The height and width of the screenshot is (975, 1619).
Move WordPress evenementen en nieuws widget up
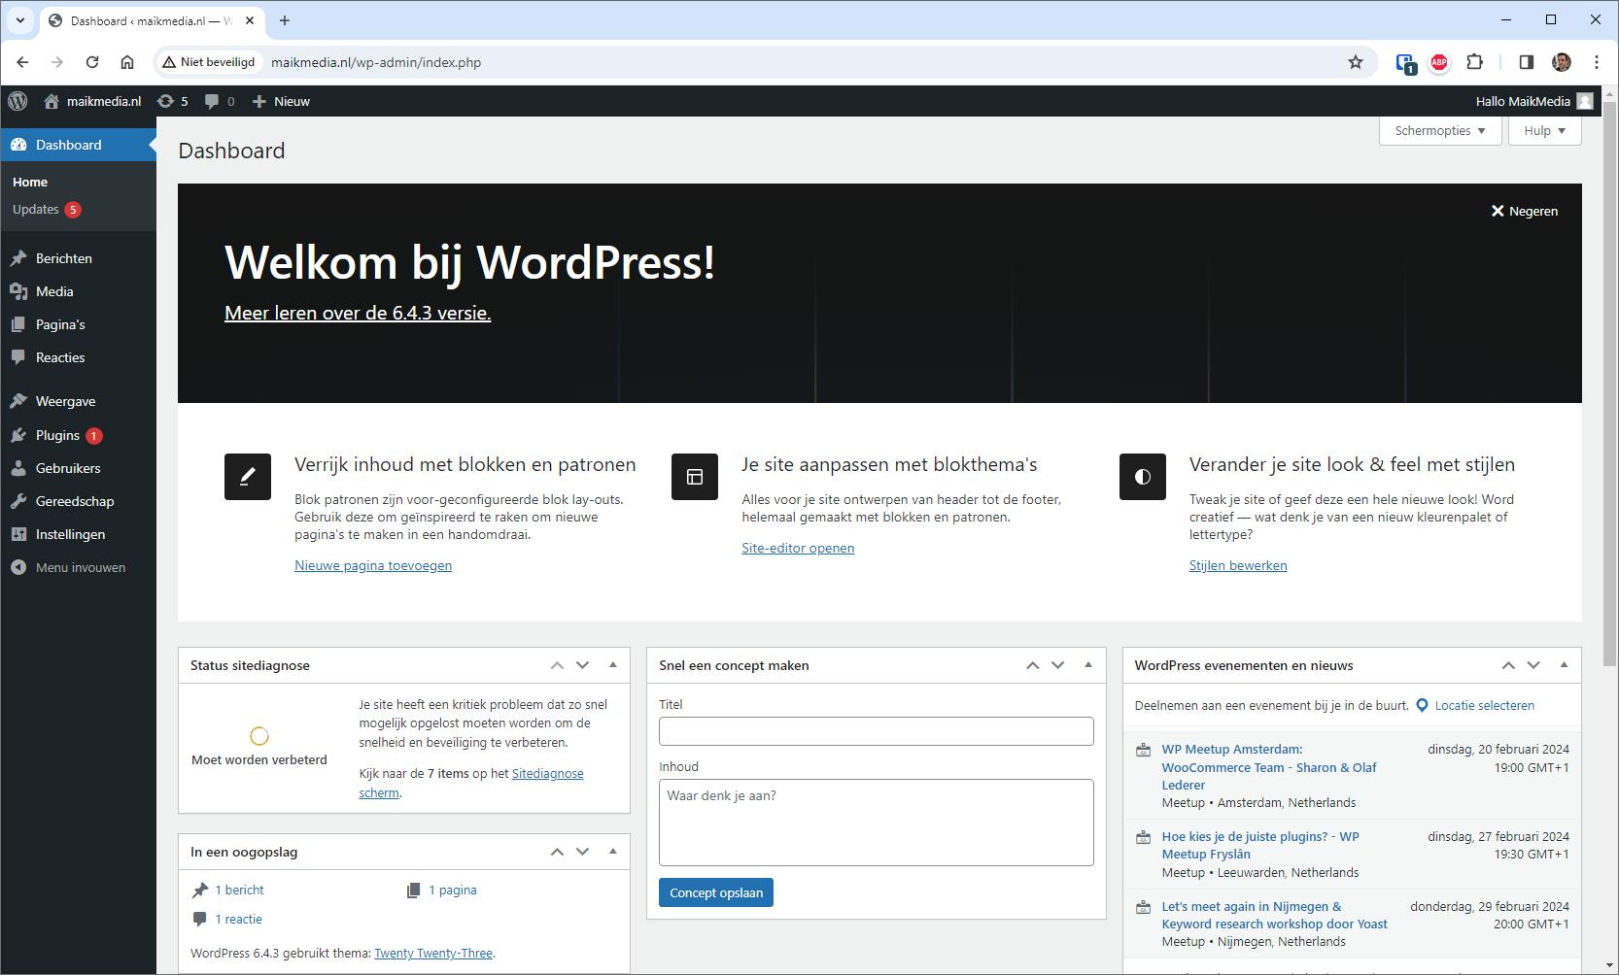tap(1508, 665)
